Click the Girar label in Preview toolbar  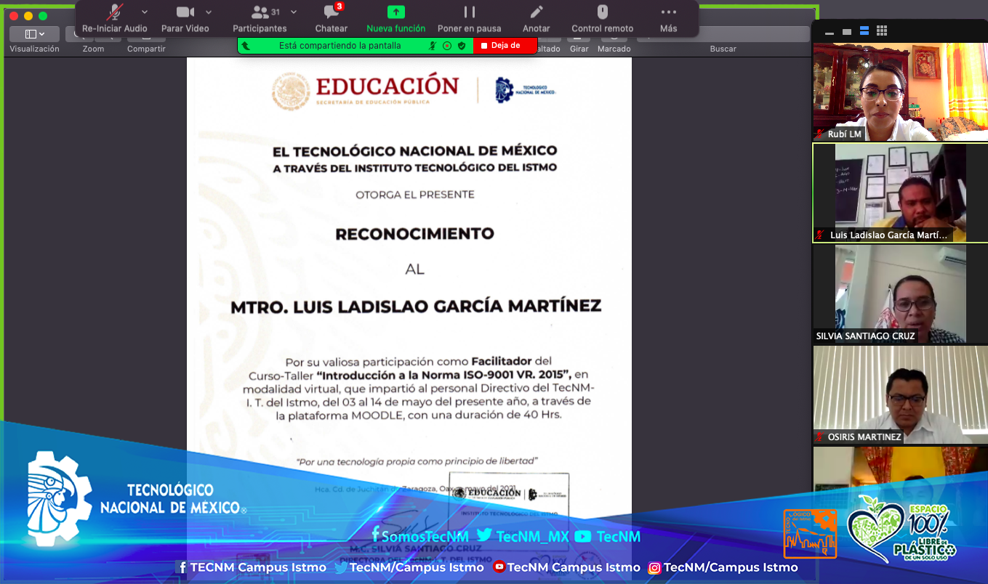(x=579, y=49)
